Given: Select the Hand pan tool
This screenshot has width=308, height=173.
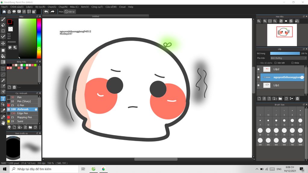Looking at the screenshot, I should (3, 123).
